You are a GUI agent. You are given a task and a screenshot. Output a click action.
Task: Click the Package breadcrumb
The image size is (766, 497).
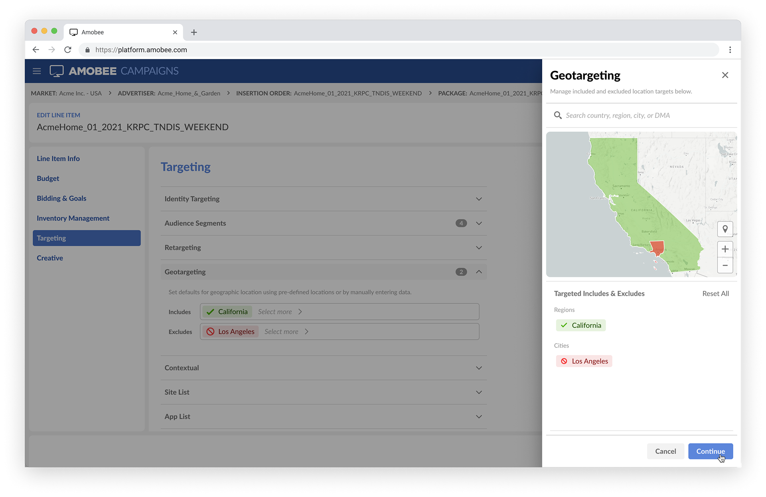[x=490, y=93]
